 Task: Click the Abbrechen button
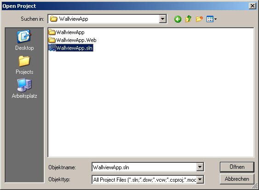click(x=237, y=179)
